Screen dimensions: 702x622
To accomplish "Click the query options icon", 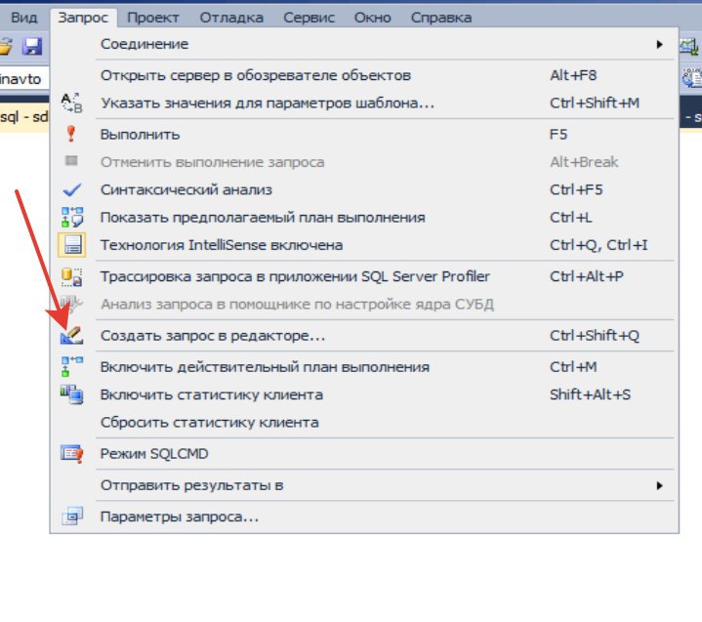I will 71,517.
